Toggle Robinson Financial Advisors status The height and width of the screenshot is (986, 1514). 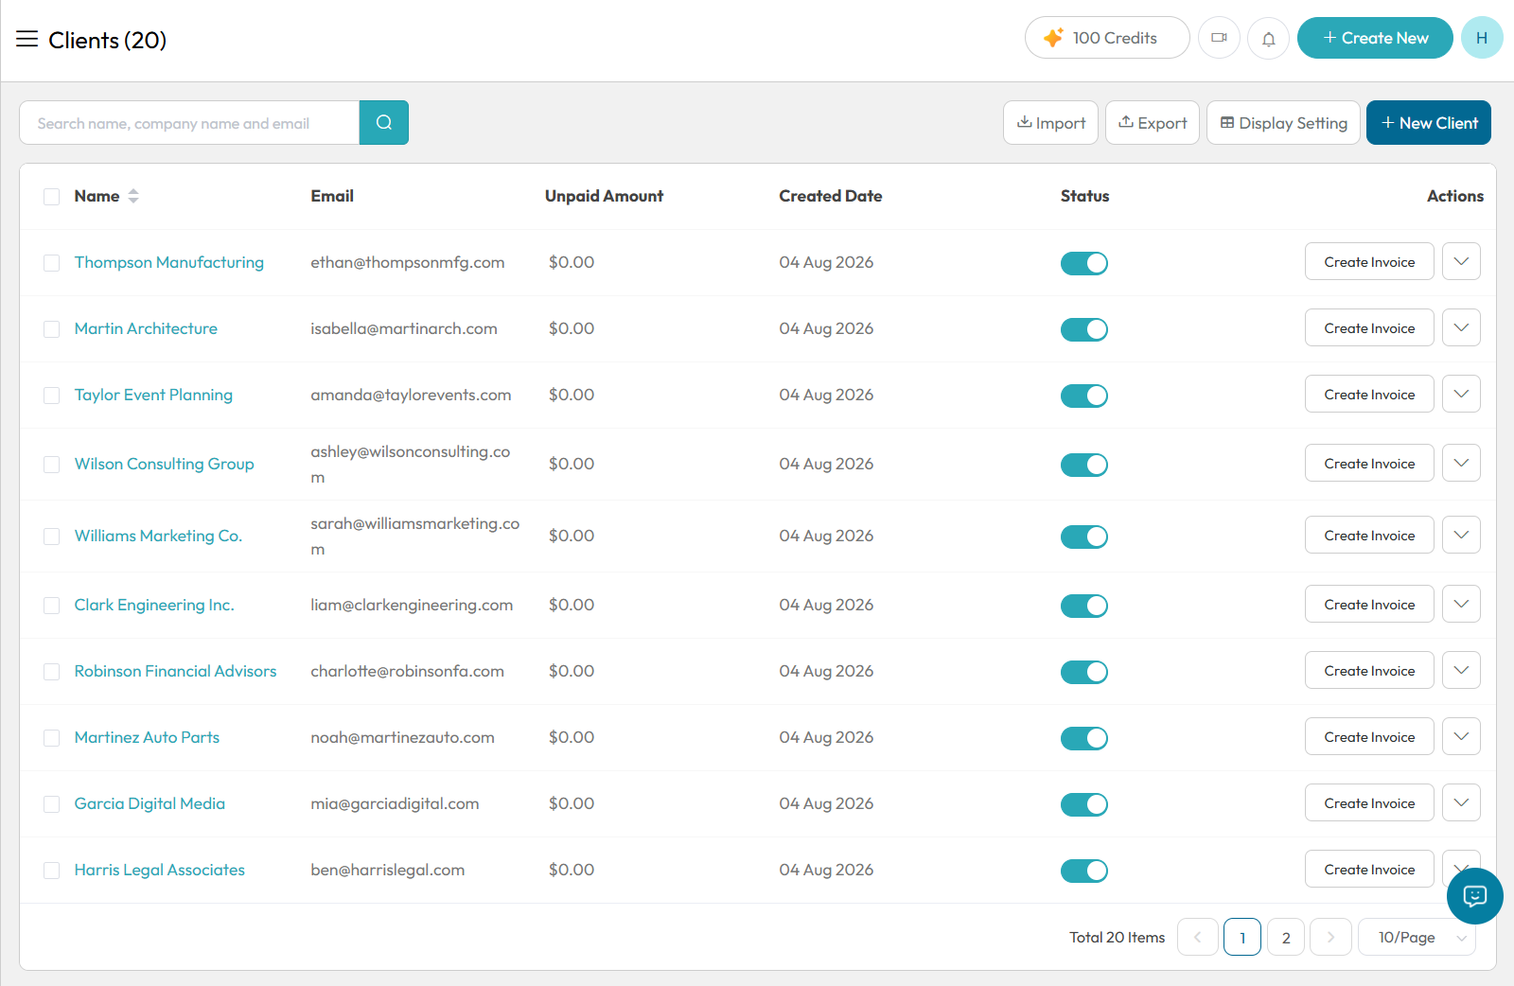1084,672
